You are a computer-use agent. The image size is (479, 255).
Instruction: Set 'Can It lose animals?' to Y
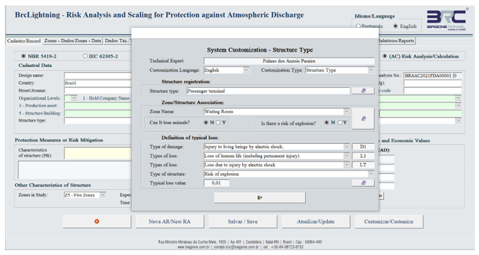click(218, 122)
